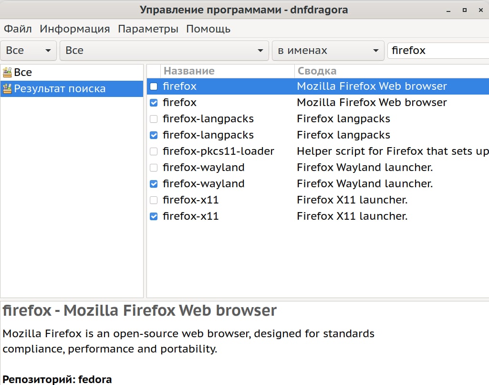Open the Файл menu

(18, 29)
